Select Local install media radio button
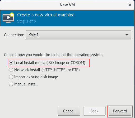 click(11, 63)
